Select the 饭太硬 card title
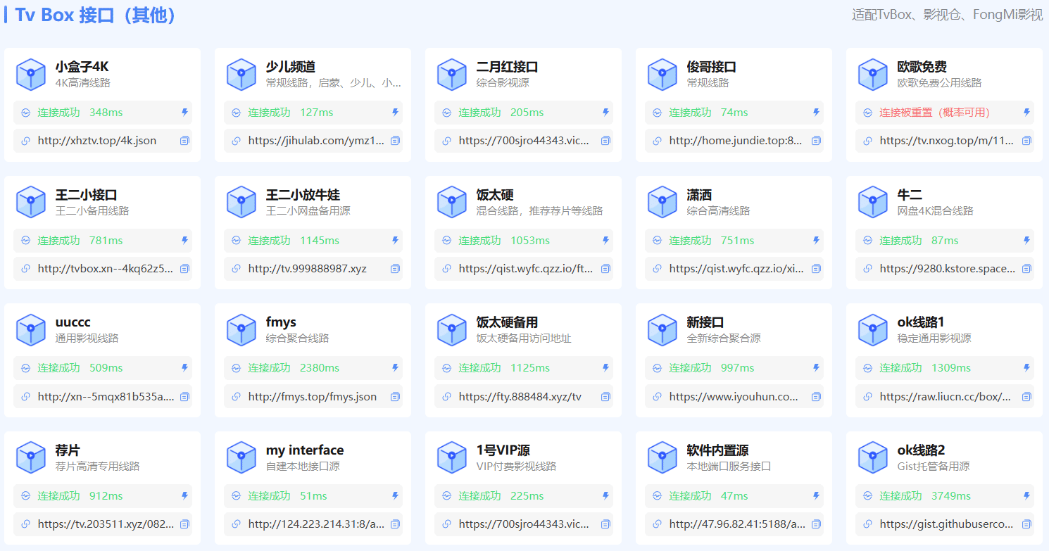Image resolution: width=1049 pixels, height=551 pixels. pyautogui.click(x=495, y=195)
